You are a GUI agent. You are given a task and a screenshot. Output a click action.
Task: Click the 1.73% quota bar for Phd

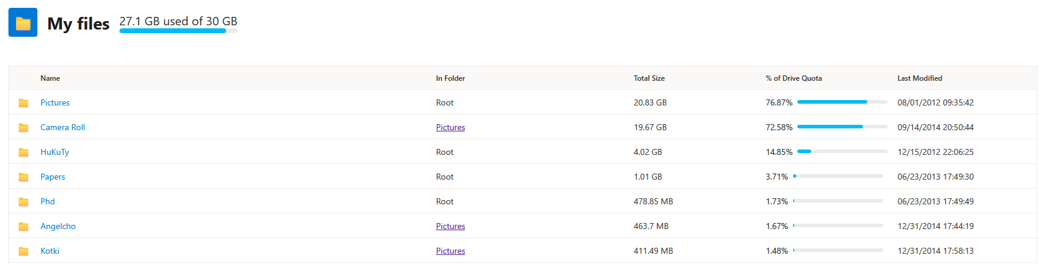tap(838, 201)
